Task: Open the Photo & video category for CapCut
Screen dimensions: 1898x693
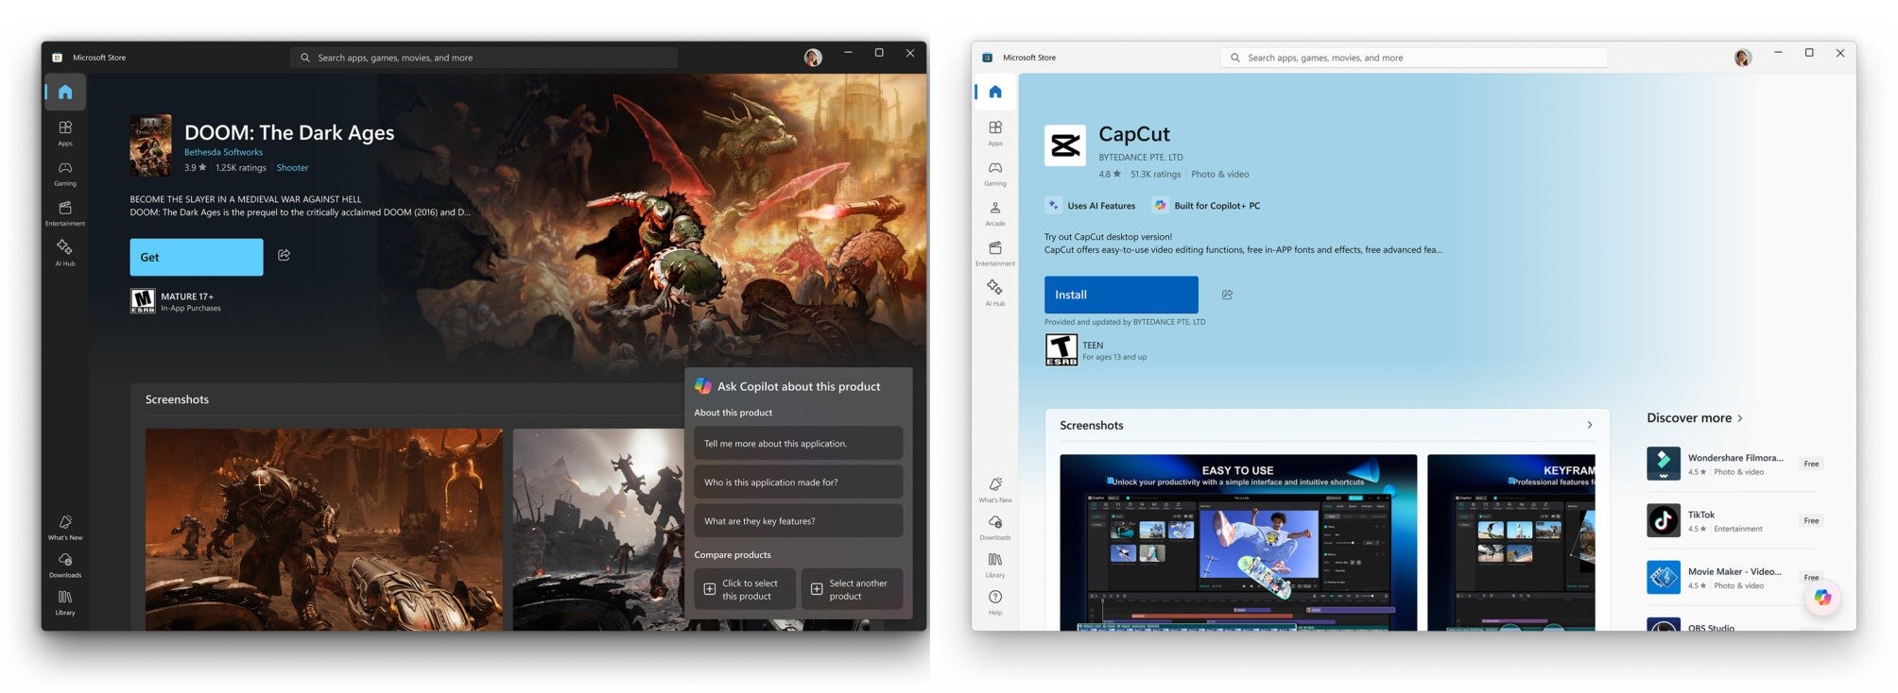Action: (1220, 174)
